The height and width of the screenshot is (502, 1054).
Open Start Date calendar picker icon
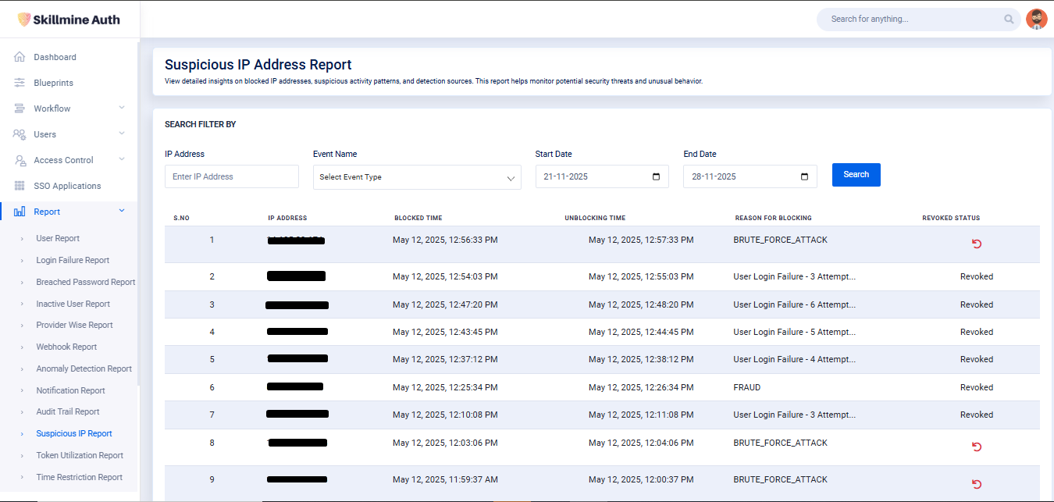click(x=656, y=176)
